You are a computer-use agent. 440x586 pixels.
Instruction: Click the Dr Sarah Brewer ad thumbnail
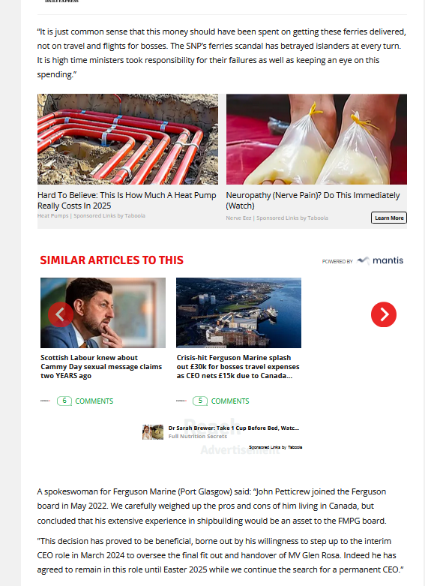click(153, 432)
